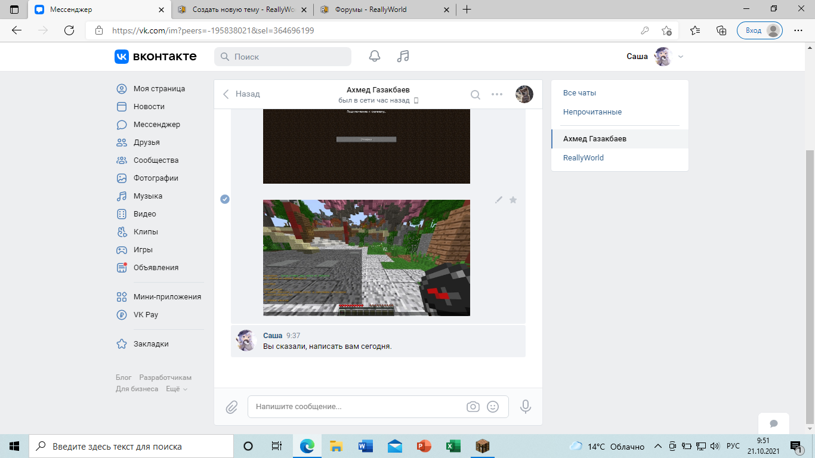Go back in browser history

point(17,30)
